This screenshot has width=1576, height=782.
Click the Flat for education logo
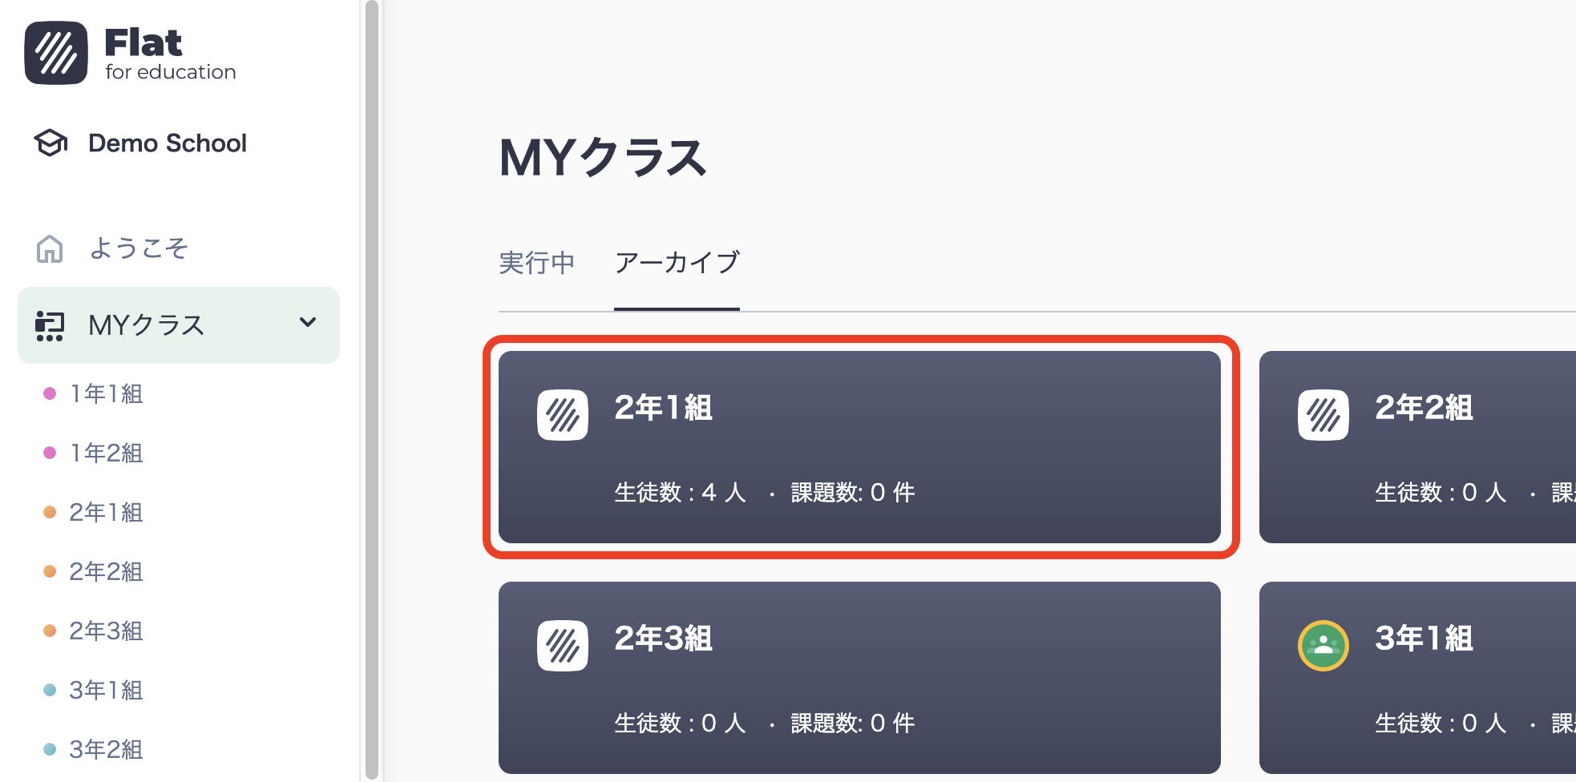130,51
